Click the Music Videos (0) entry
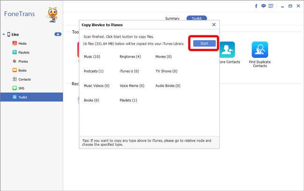Viewport: 304px width, 191px height. (96, 86)
